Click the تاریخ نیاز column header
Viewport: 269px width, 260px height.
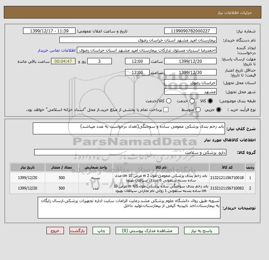click(x=28, y=167)
